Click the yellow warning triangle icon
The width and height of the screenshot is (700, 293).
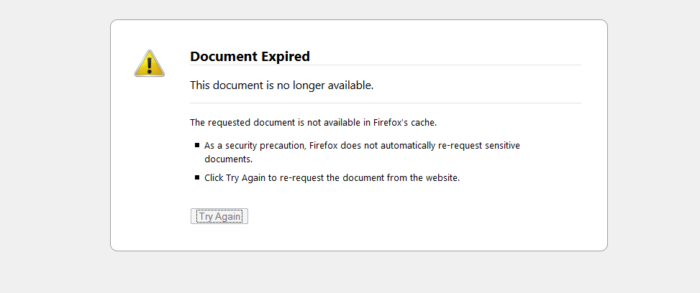(150, 63)
